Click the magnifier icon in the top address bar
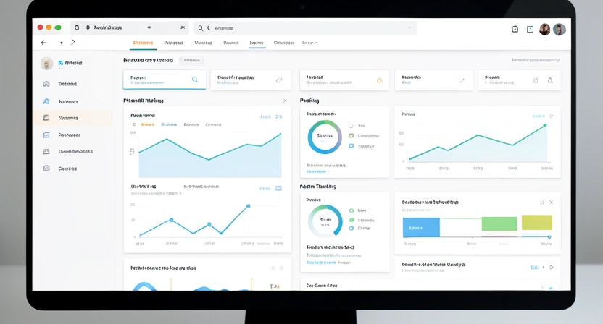 click(200, 28)
